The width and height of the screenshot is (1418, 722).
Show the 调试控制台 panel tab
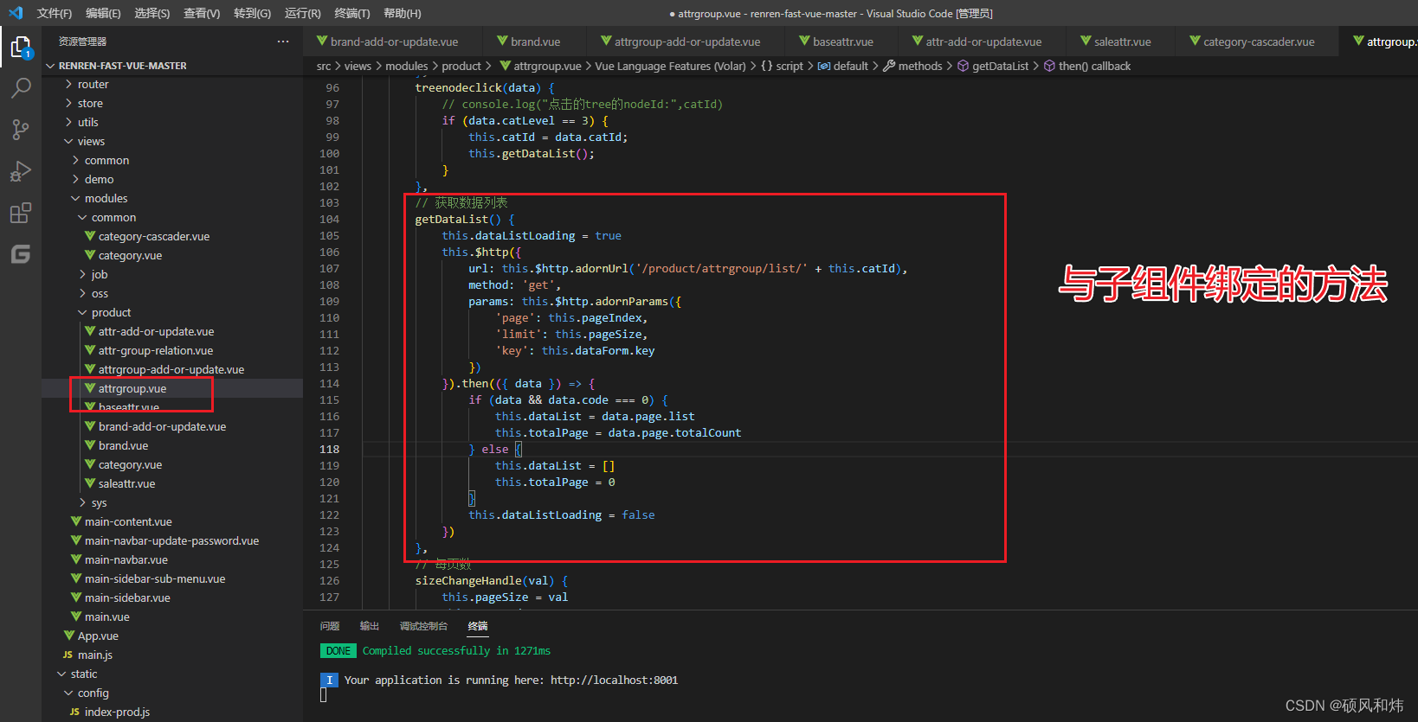coord(424,626)
